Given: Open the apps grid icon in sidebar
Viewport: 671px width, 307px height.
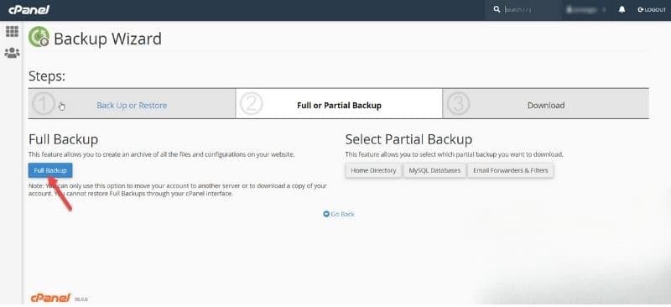Looking at the screenshot, I should 12,31.
